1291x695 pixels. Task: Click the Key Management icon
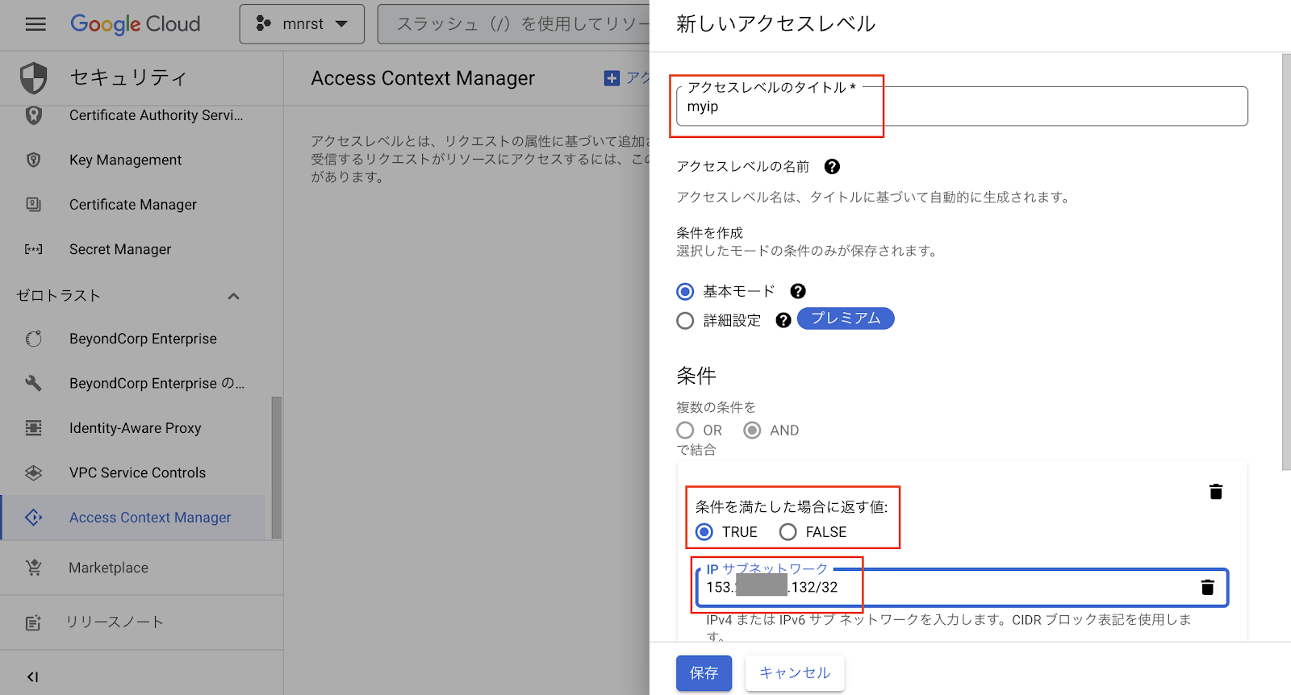point(33,160)
